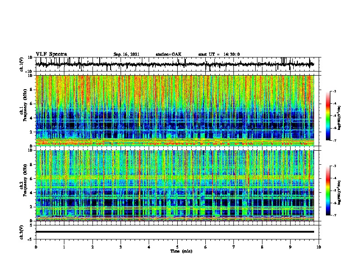Click the ch.1 voltage waveform trace
This screenshot has width=359, height=277.
tap(175, 64)
